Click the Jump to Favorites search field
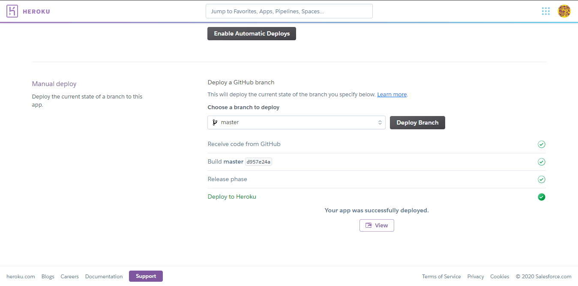 pyautogui.click(x=289, y=11)
